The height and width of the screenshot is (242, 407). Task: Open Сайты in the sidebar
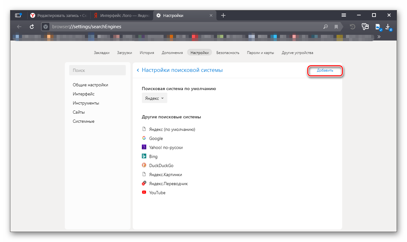[79, 112]
